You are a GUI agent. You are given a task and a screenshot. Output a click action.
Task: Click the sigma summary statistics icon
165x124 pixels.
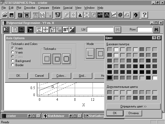click(x=87, y=15)
